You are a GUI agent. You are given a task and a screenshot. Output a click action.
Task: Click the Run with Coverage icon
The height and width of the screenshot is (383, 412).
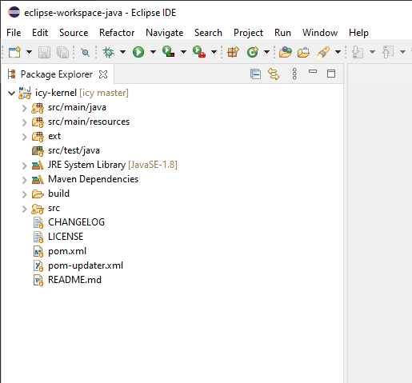[169, 52]
